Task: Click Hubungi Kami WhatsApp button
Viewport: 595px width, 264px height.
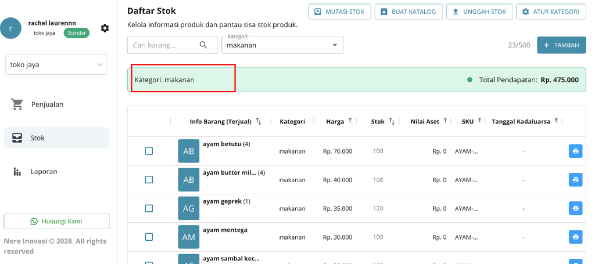Action: [x=56, y=221]
